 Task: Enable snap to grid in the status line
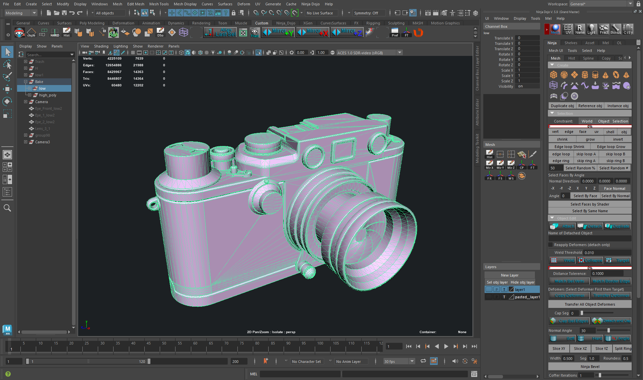[171, 13]
